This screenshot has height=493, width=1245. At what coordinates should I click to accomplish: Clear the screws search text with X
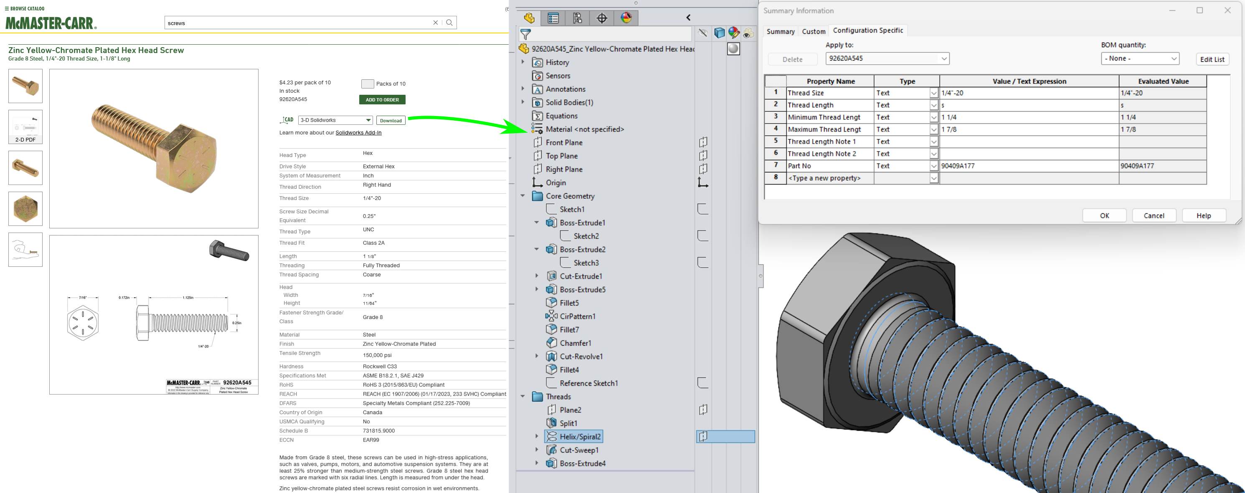tap(436, 23)
